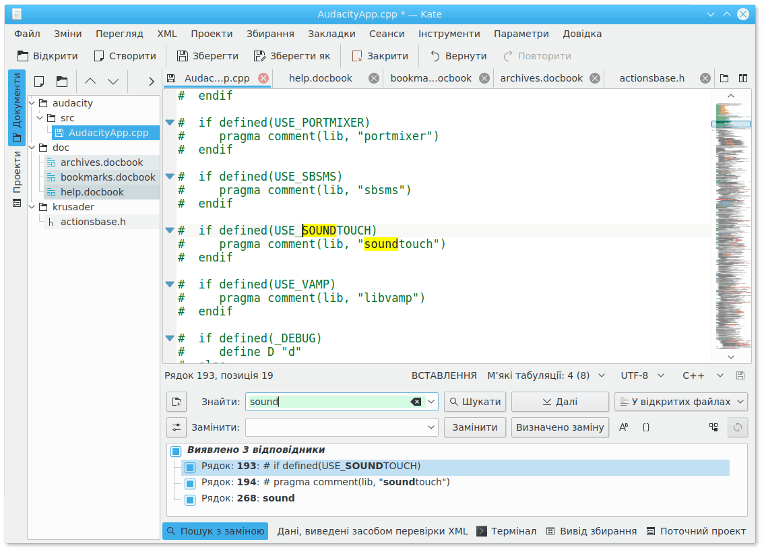The image size is (764, 552).
Task: Open the Закладки menu
Action: pyautogui.click(x=331, y=34)
